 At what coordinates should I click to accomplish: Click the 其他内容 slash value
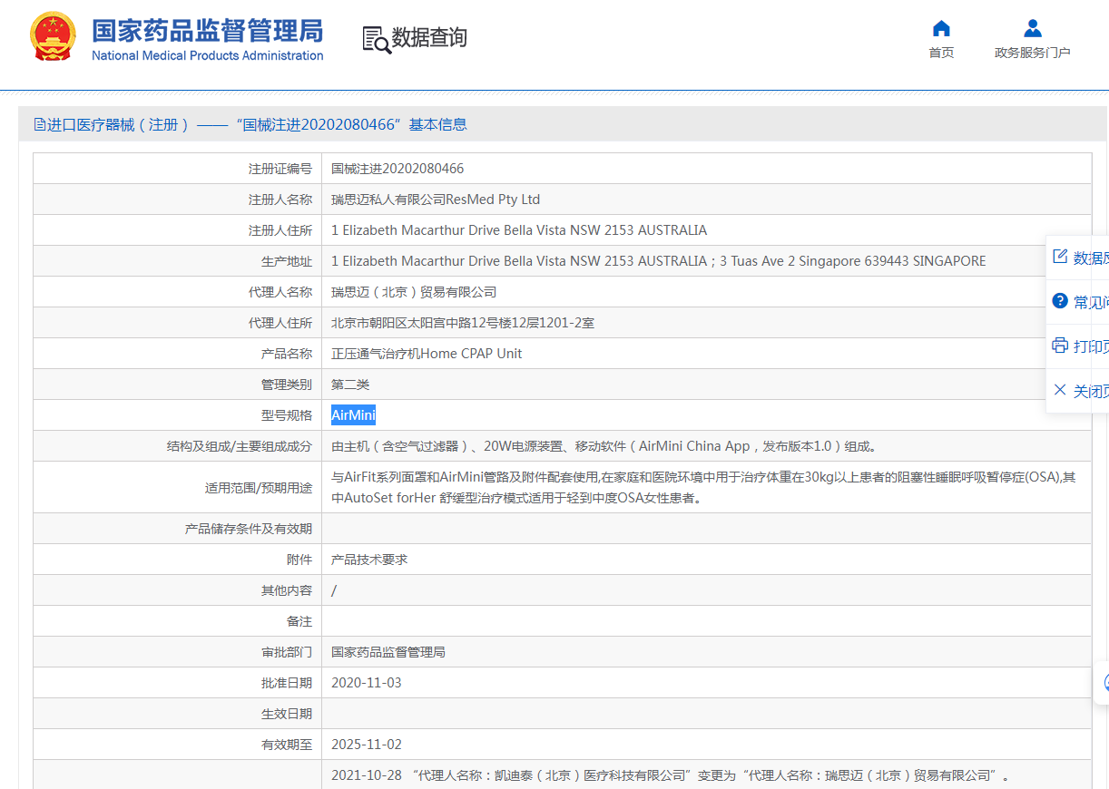[334, 590]
